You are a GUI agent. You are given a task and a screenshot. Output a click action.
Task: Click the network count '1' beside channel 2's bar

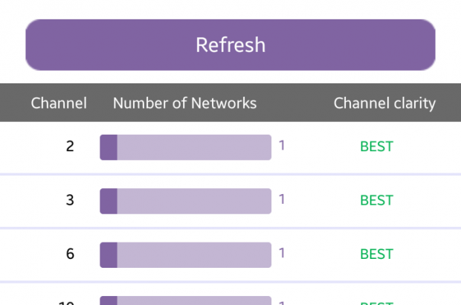pos(282,146)
